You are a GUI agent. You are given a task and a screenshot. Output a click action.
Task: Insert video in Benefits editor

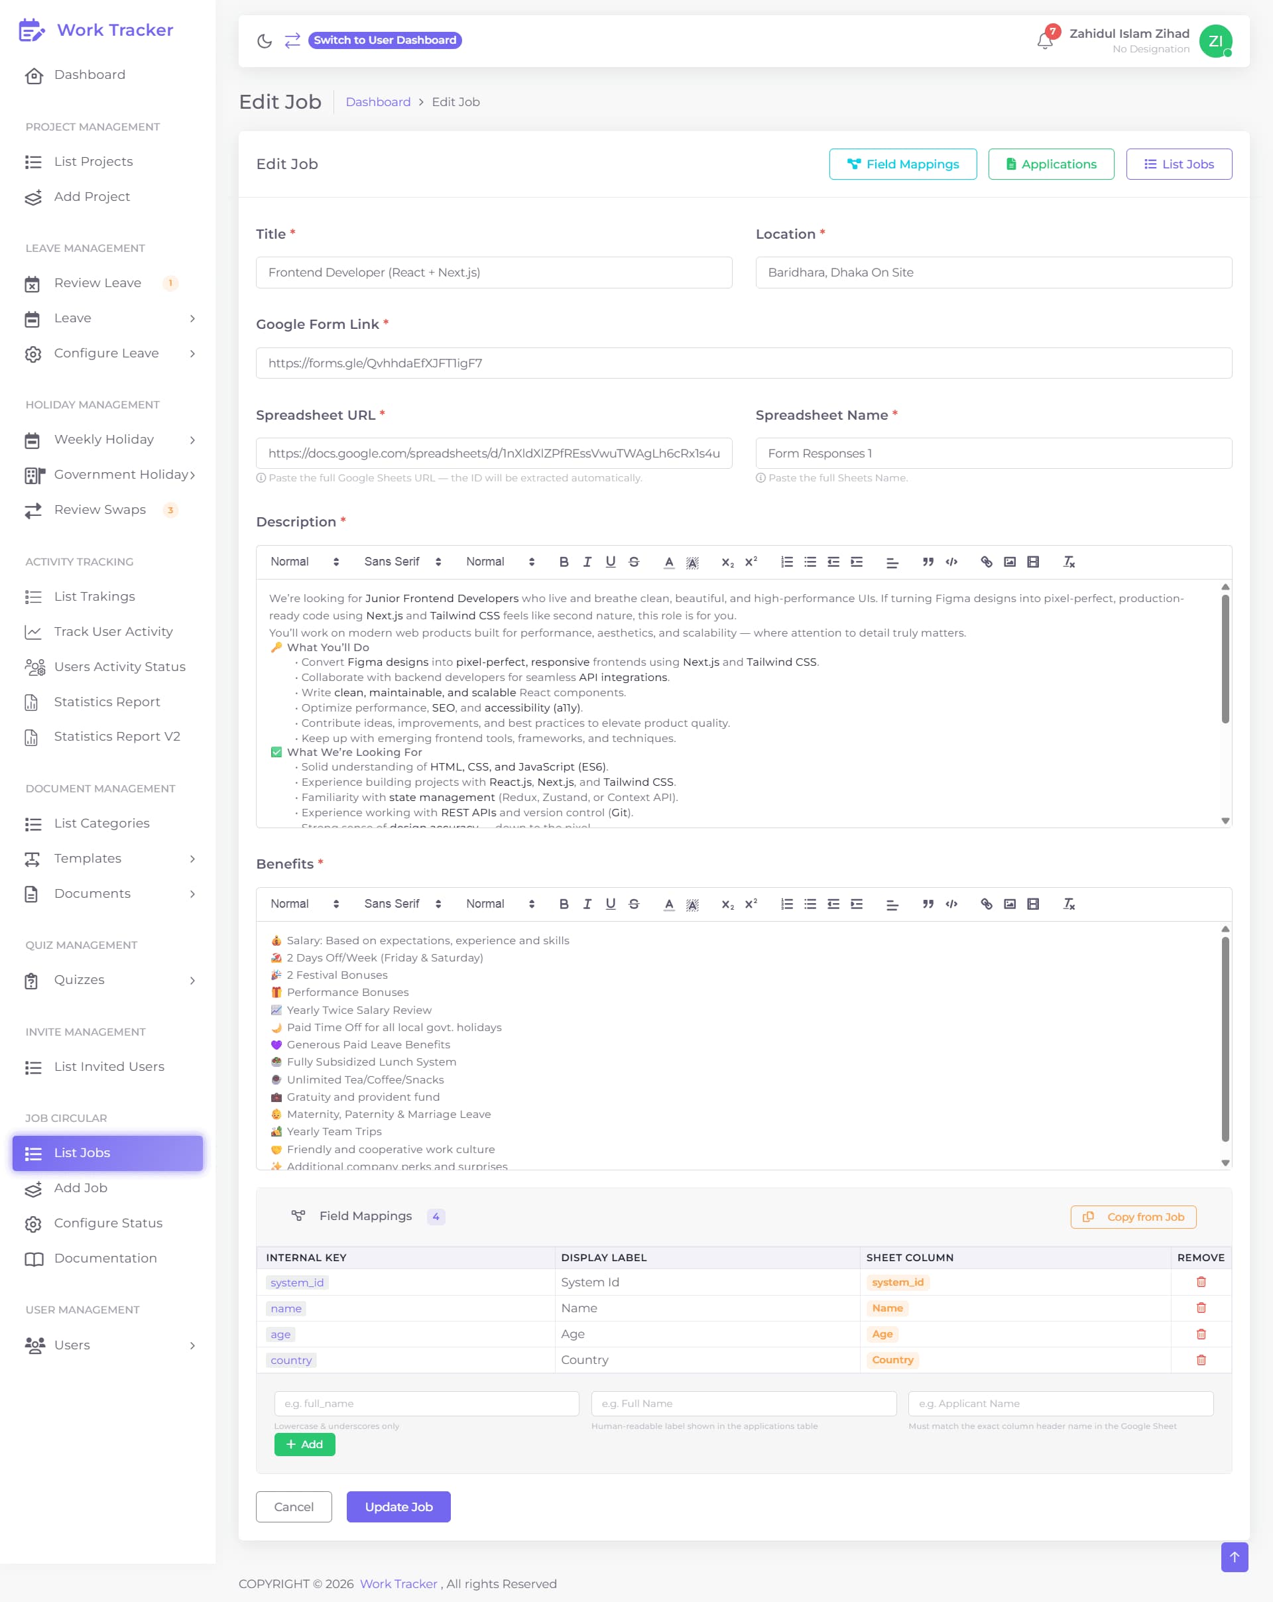pos(1032,904)
